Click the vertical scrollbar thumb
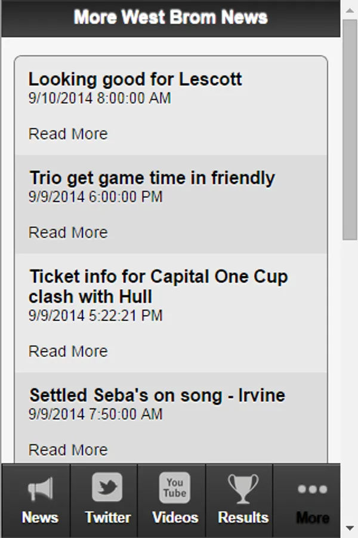This screenshot has width=358, height=538. [x=350, y=129]
